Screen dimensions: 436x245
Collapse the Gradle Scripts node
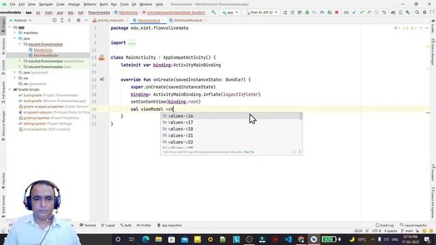point(10,89)
